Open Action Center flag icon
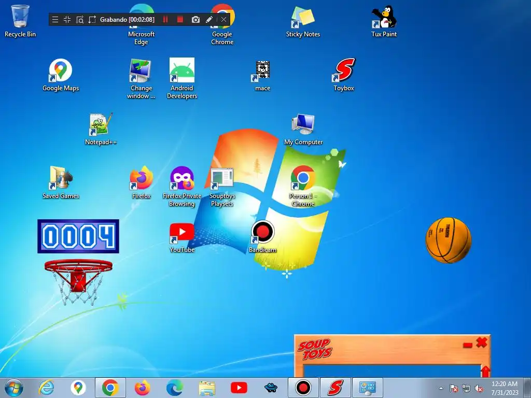The image size is (531, 398). click(454, 388)
